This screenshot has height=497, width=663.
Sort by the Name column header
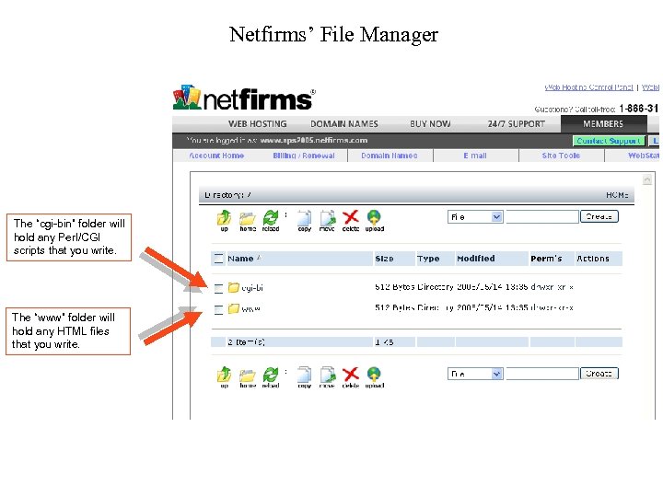point(240,259)
